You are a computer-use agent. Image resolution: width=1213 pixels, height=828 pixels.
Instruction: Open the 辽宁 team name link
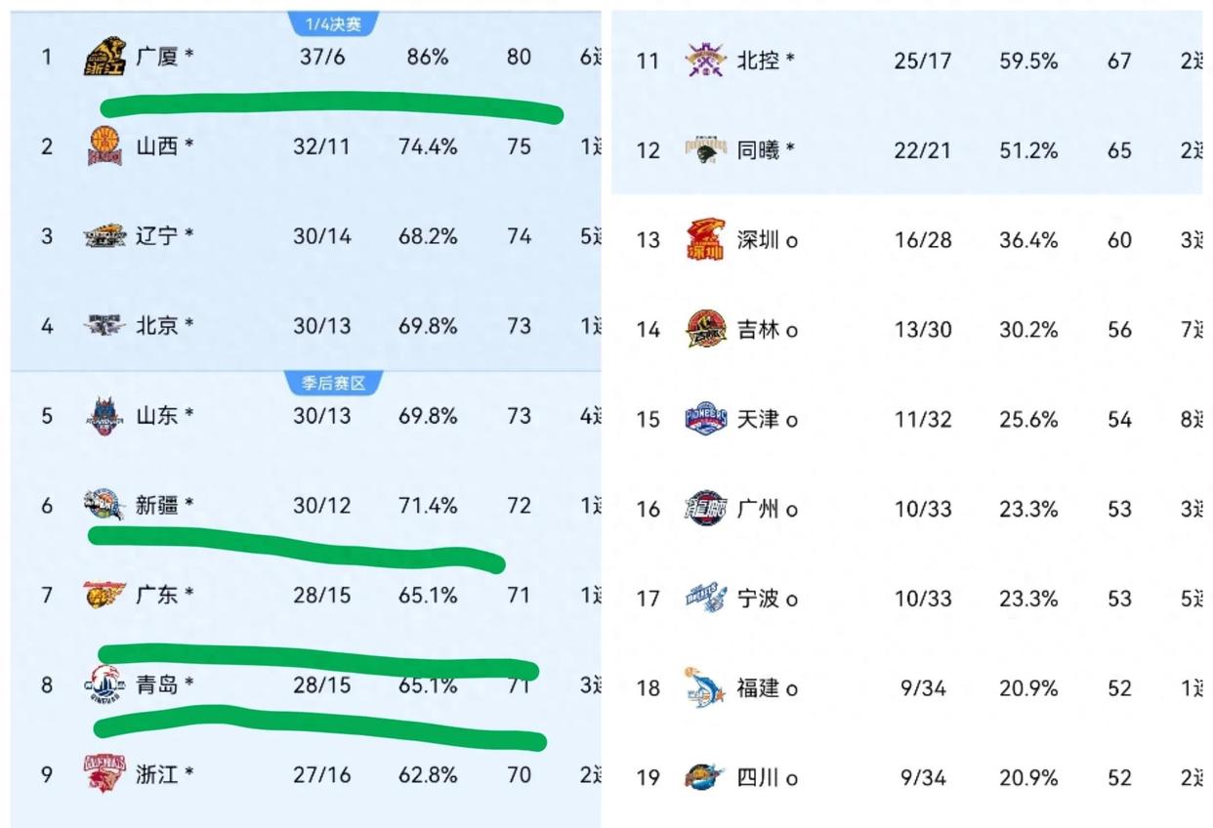(157, 236)
